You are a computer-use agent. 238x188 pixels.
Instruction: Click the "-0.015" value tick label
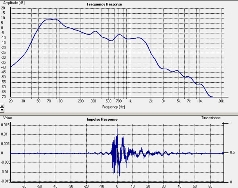(x=6, y=181)
